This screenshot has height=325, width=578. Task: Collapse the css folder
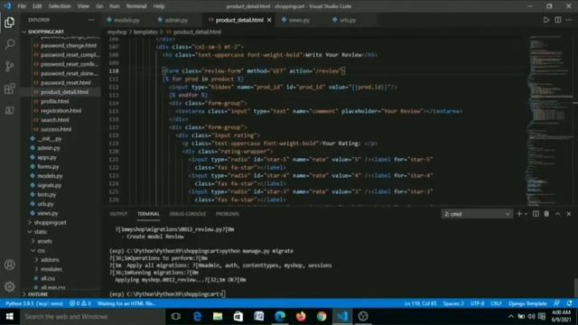(38, 251)
